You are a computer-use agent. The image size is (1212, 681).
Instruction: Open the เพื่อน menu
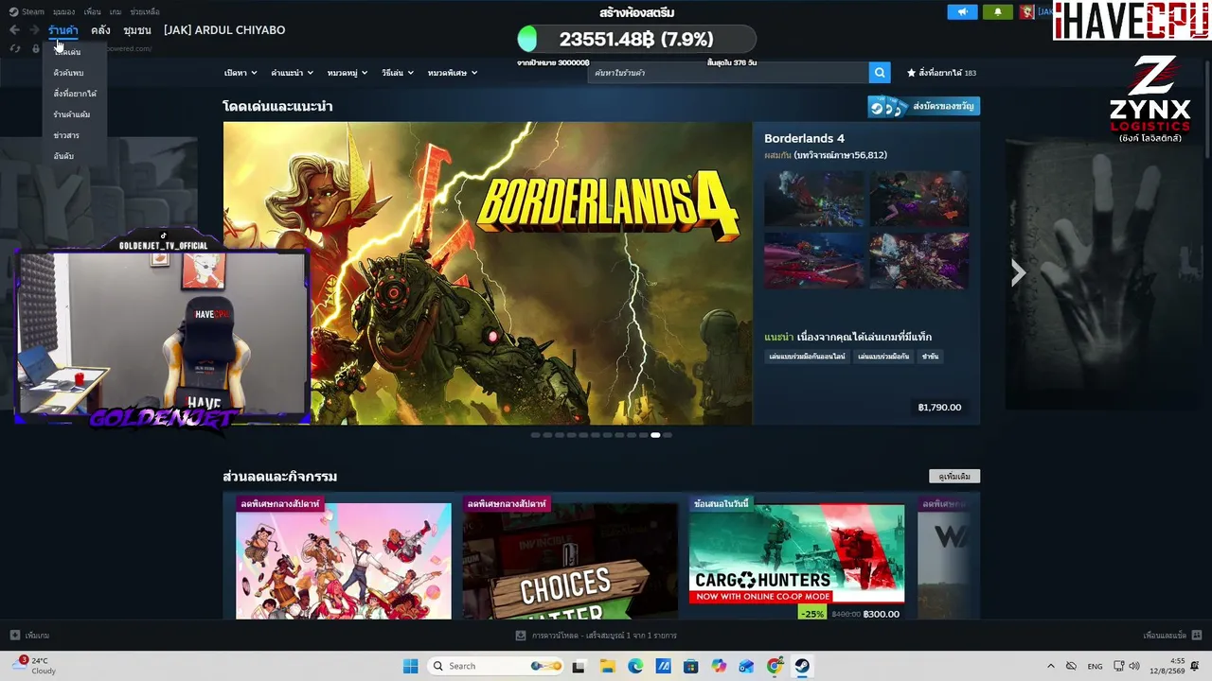click(x=92, y=12)
